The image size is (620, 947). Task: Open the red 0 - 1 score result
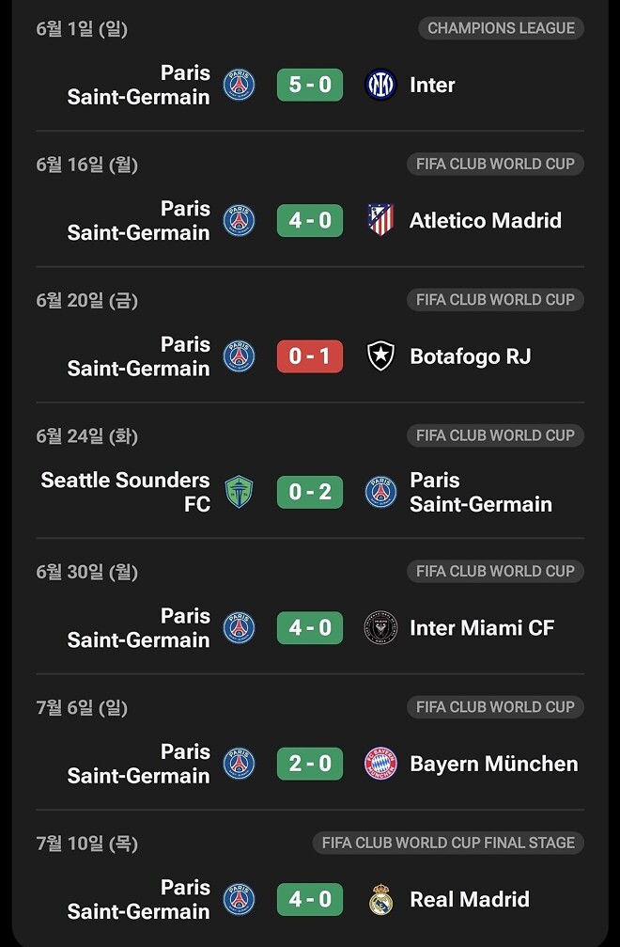pos(310,356)
